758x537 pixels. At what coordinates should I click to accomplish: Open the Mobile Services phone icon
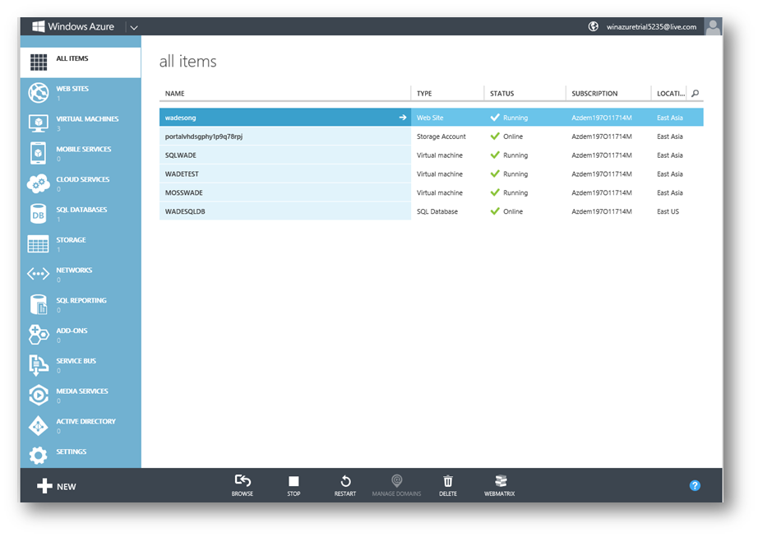click(38, 153)
